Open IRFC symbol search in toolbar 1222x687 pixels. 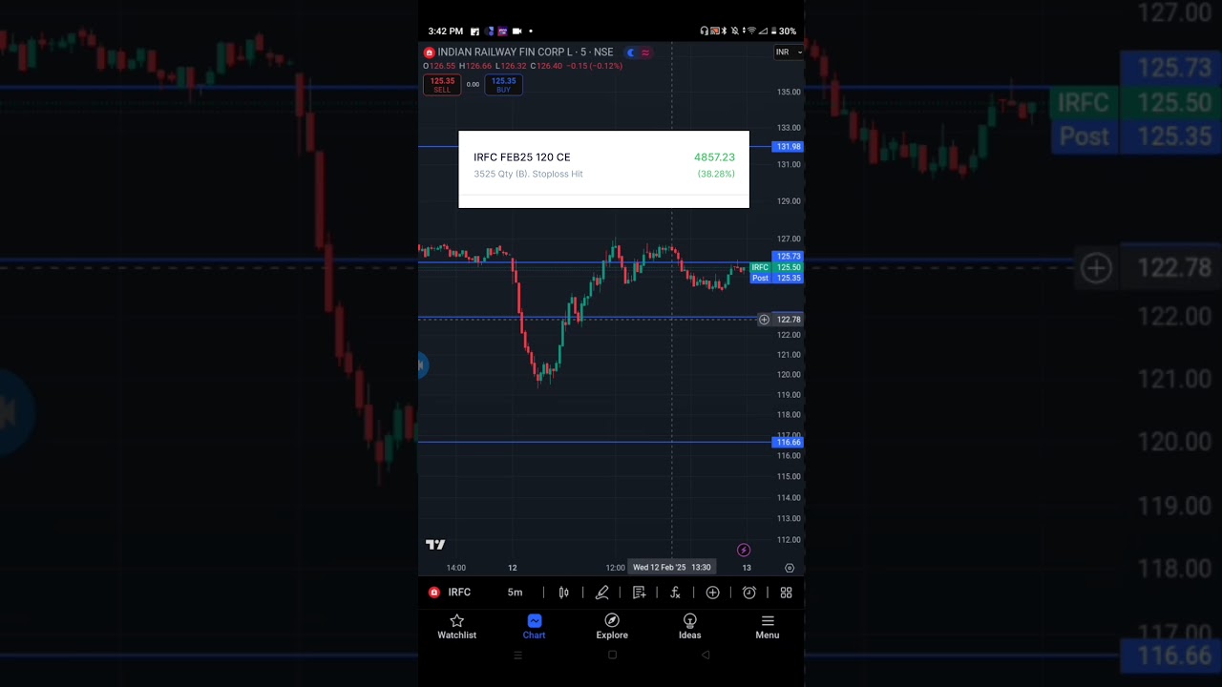(x=459, y=593)
